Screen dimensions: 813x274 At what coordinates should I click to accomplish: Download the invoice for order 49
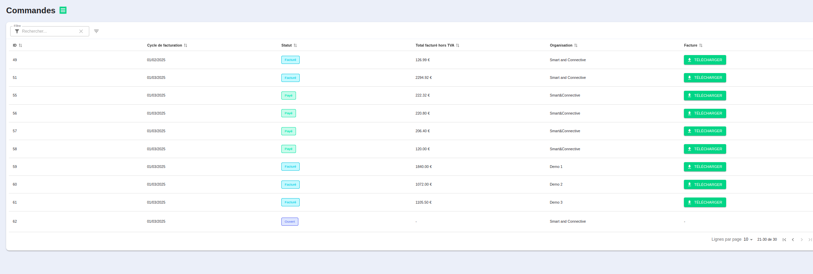coord(705,60)
